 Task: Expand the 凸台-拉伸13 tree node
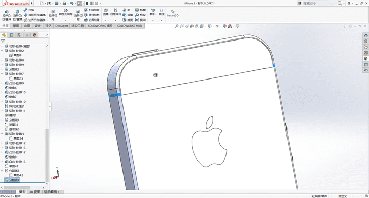click(2, 162)
